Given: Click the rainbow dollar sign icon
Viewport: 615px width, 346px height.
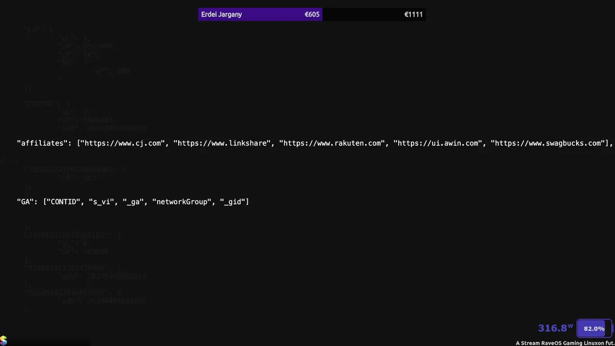Looking at the screenshot, I should coord(3,340).
